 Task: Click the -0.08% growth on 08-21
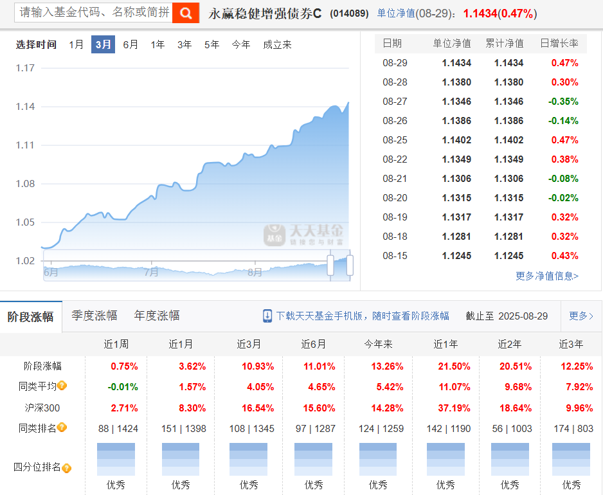pyautogui.click(x=563, y=179)
